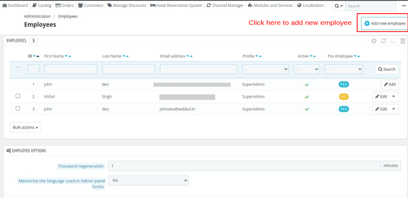The height and width of the screenshot is (198, 408).
Task: Select checkbox for employee ID 3
Action: coord(18,108)
